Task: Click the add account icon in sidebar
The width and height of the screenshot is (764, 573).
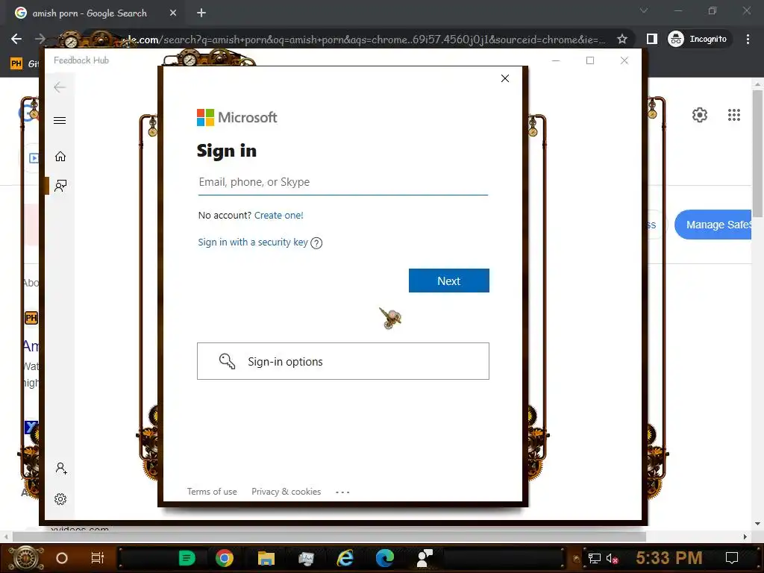Action: (61, 469)
